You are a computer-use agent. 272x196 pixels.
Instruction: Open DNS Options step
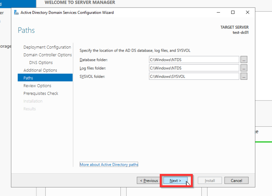41,63
